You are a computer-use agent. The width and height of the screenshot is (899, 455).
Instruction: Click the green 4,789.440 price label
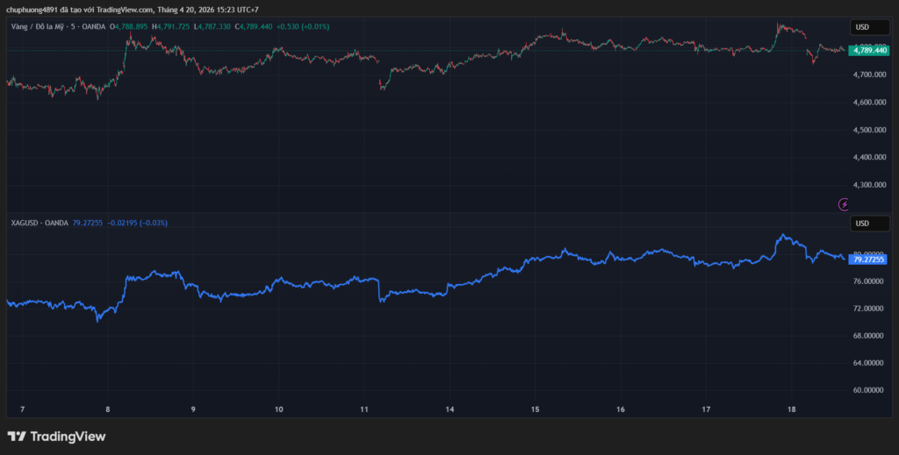pos(868,51)
